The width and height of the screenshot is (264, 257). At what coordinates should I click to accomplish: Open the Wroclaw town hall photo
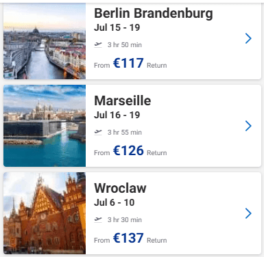(45, 213)
